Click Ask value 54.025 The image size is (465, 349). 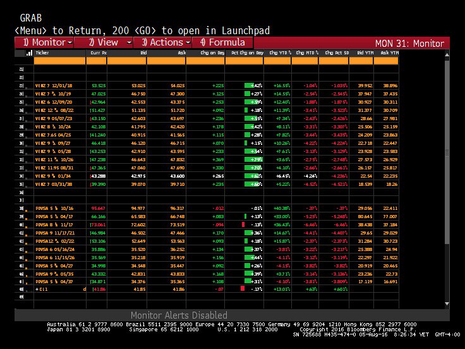pyautogui.click(x=178, y=86)
